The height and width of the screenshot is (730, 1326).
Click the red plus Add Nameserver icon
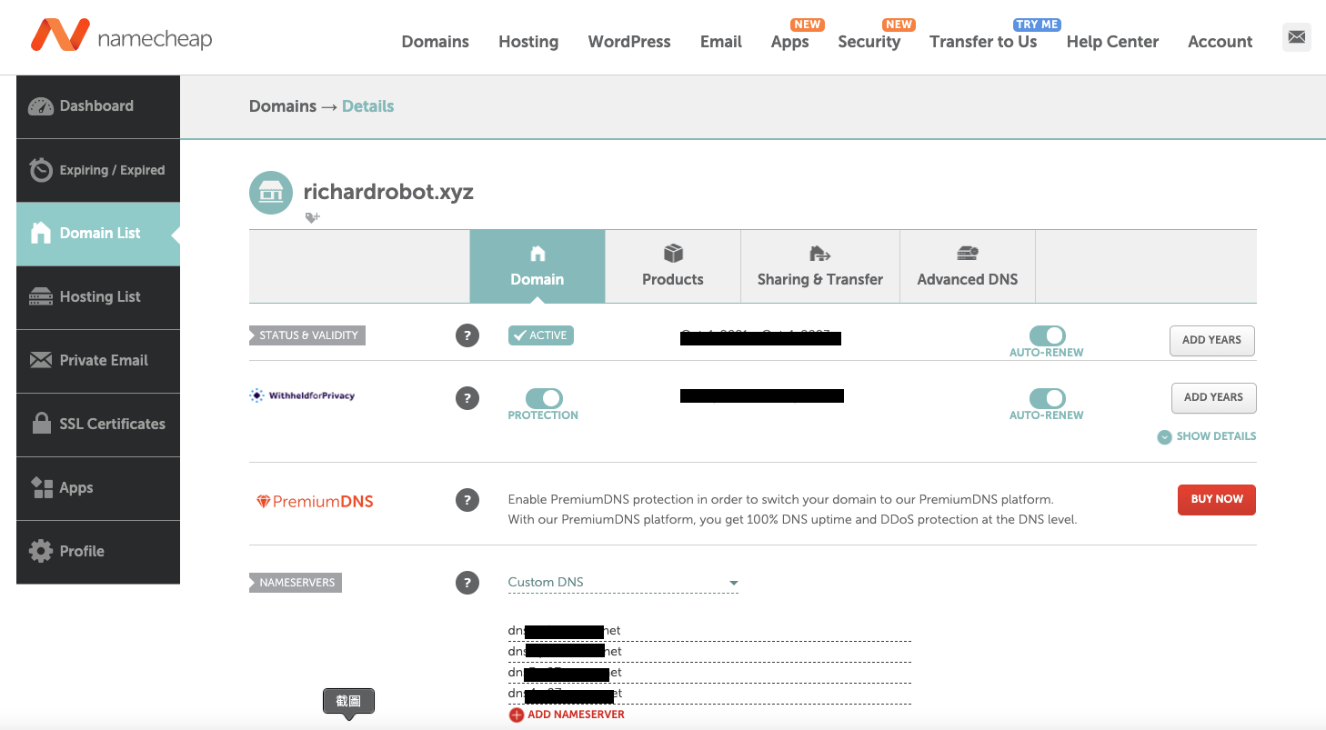[516, 715]
